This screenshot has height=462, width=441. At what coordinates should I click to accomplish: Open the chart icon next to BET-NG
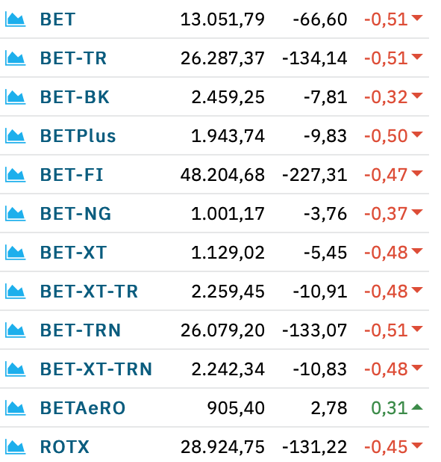click(16, 214)
